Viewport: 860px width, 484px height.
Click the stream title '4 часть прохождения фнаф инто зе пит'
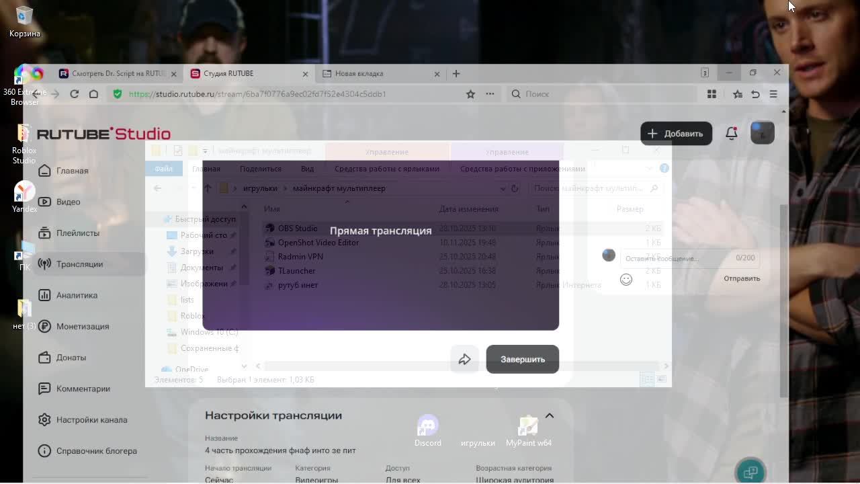click(x=280, y=450)
